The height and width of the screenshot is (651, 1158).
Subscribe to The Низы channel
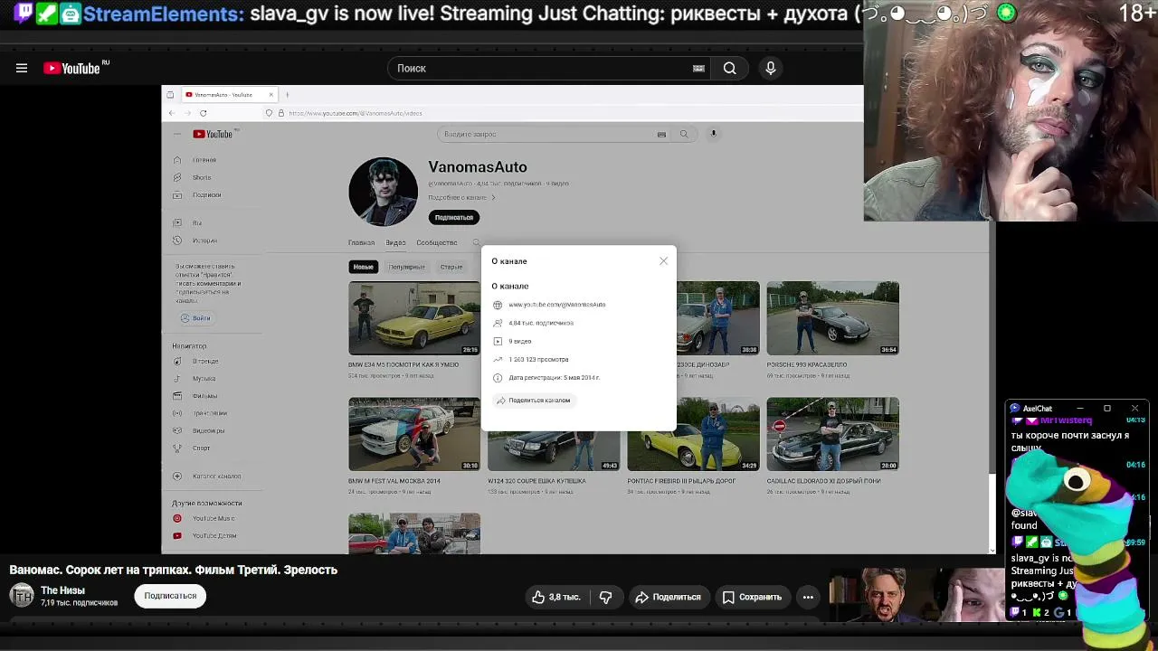[170, 596]
